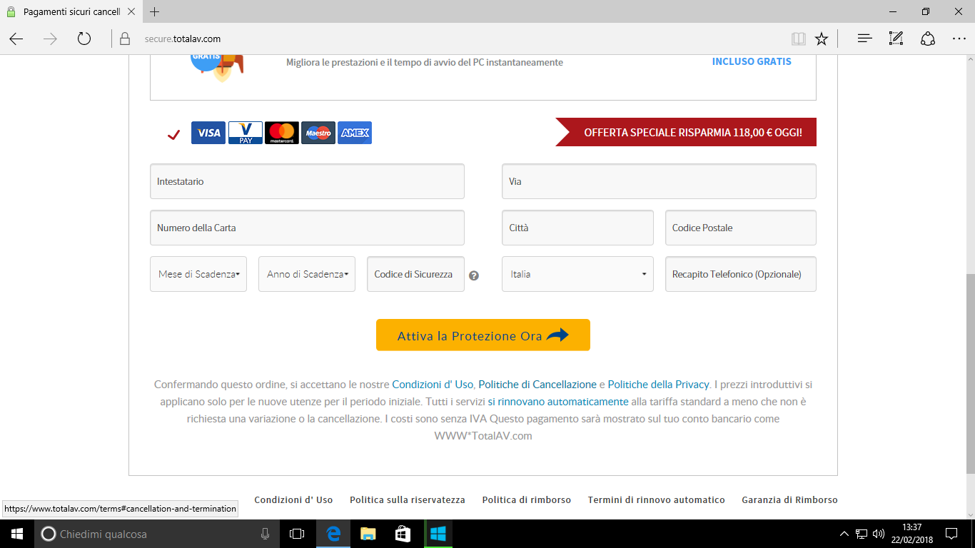Select the American Express payment icon
Screen dimensions: 975x548
(355, 133)
